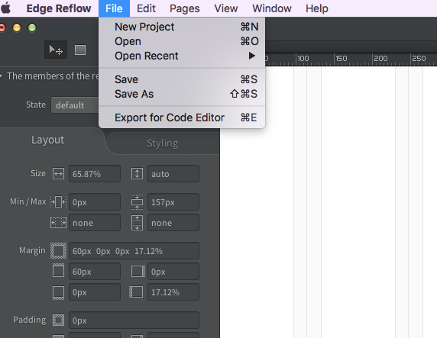Close the File menu in menu bar

tap(114, 8)
